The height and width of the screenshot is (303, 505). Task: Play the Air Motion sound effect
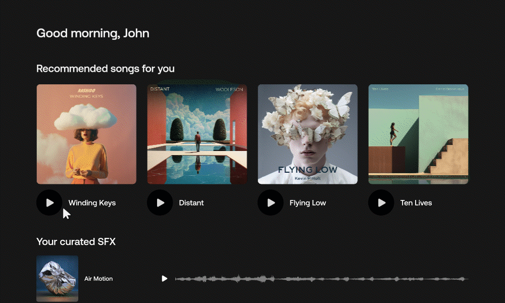(164, 278)
